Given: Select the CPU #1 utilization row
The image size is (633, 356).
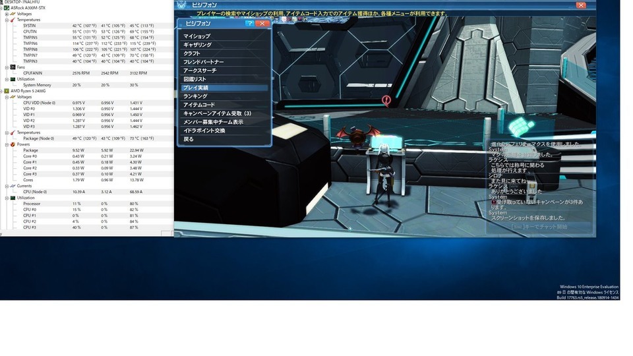Looking at the screenshot, I should point(87,216).
